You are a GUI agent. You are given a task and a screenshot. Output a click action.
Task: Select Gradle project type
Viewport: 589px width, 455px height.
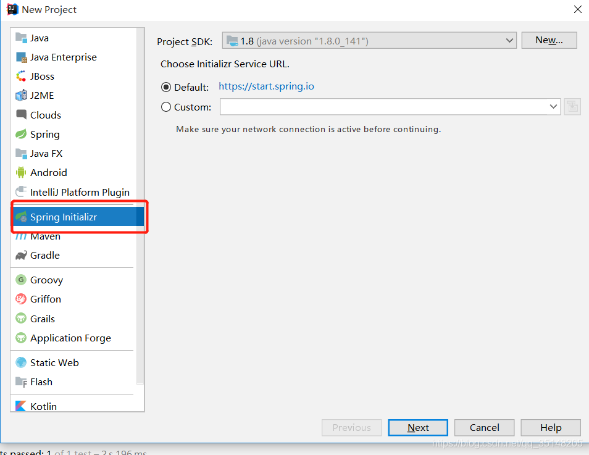point(73,256)
